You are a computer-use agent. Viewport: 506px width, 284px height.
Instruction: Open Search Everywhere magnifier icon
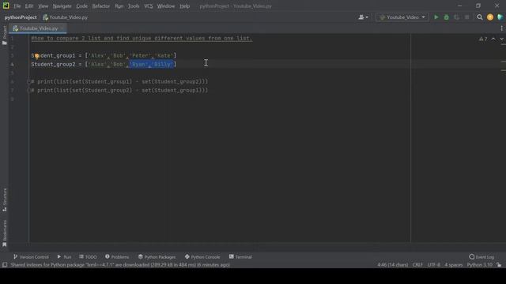[480, 17]
